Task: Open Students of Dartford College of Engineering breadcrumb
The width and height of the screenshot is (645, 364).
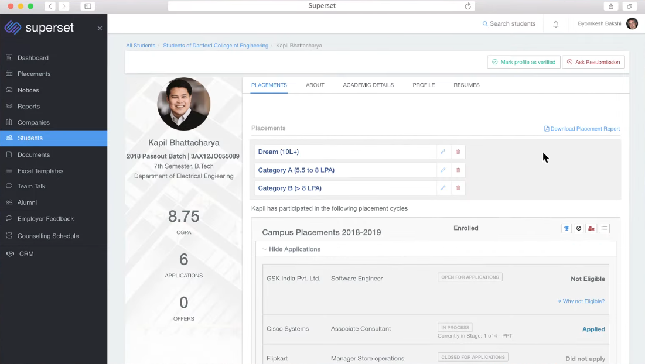Action: pyautogui.click(x=216, y=46)
